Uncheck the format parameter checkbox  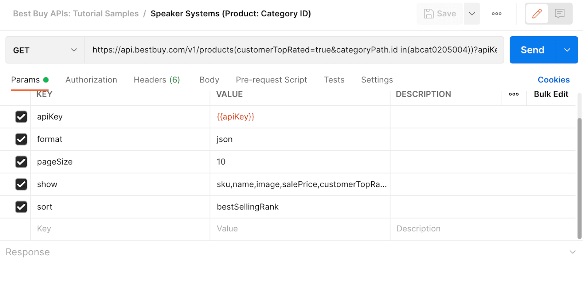coord(21,139)
